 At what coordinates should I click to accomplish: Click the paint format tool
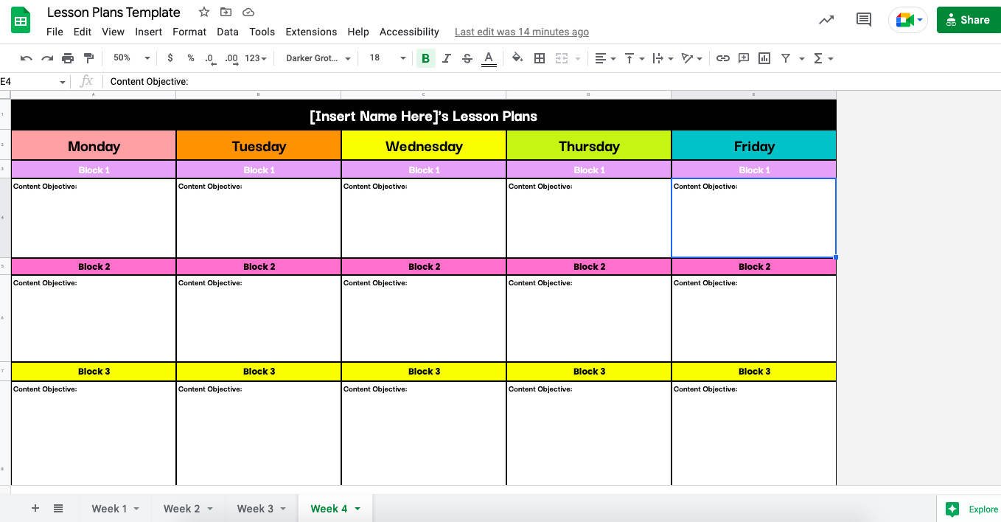(88, 58)
